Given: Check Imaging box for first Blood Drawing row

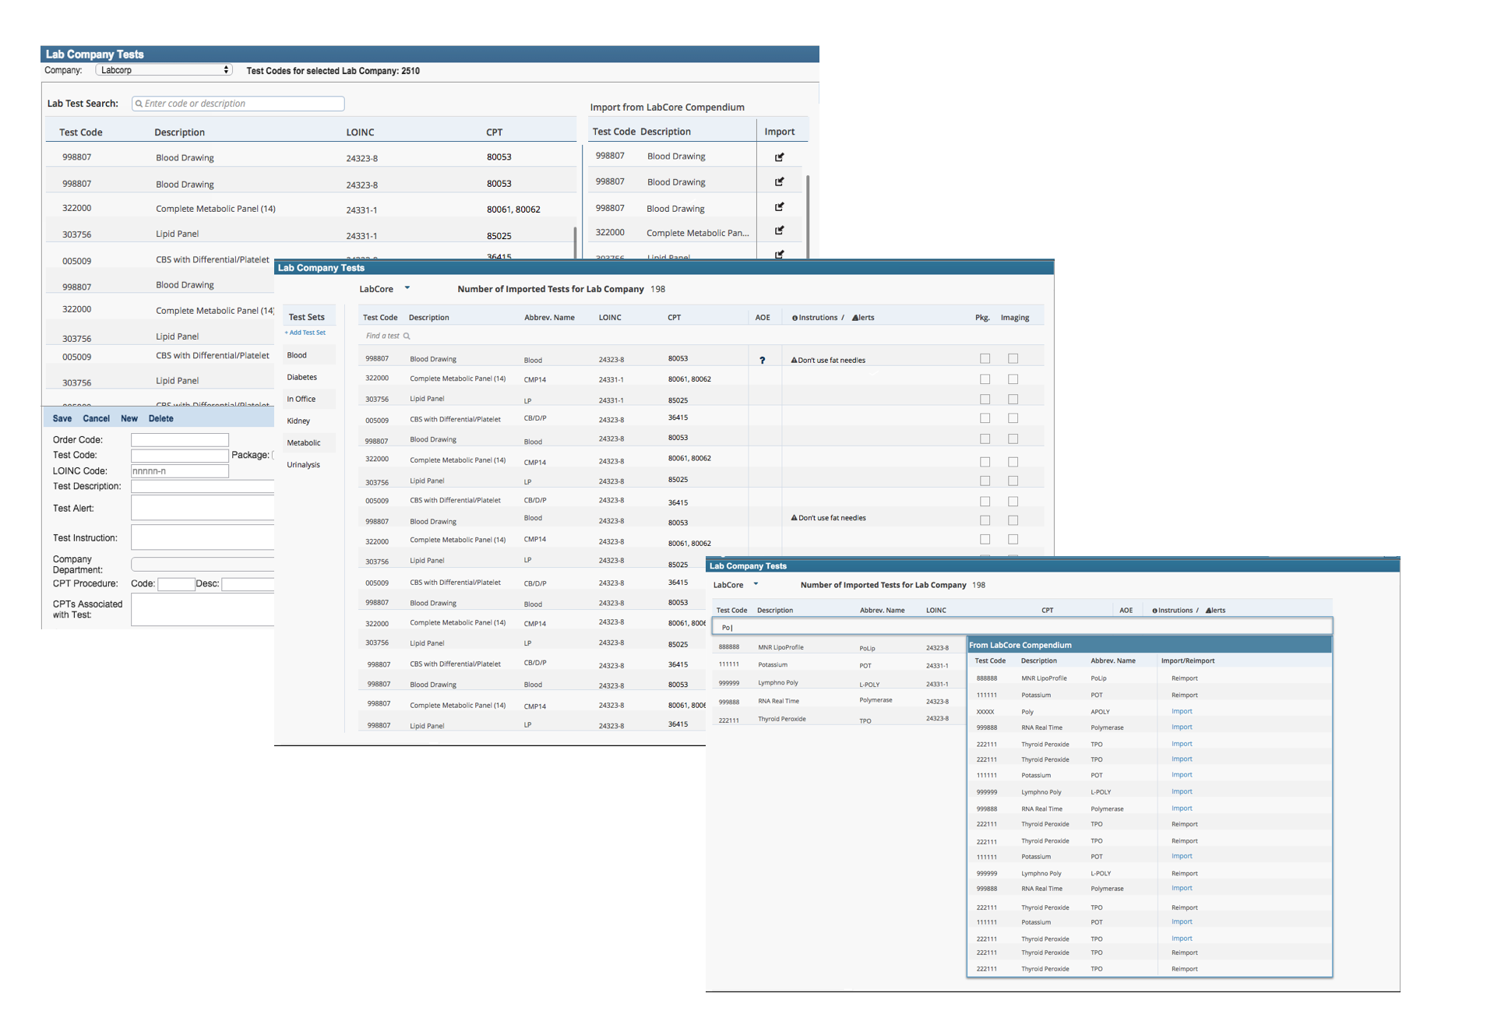Looking at the screenshot, I should (1013, 359).
